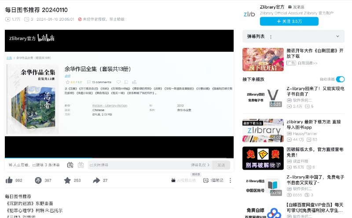Screen dimensions: 352x218
Task: Click the danmaku count icon showing 3
Action: pyautogui.click(x=26, y=19)
